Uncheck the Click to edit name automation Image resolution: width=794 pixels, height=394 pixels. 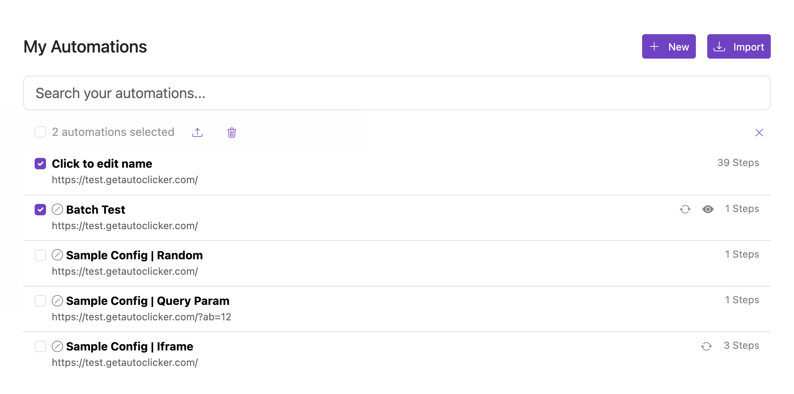pos(40,164)
